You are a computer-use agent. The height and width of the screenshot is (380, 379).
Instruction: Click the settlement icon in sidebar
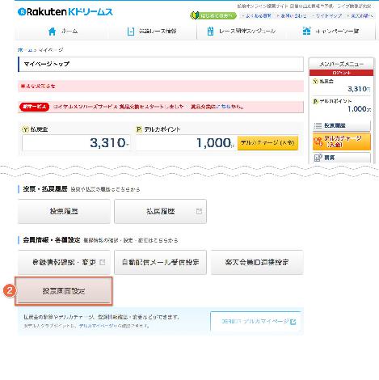coord(318,158)
